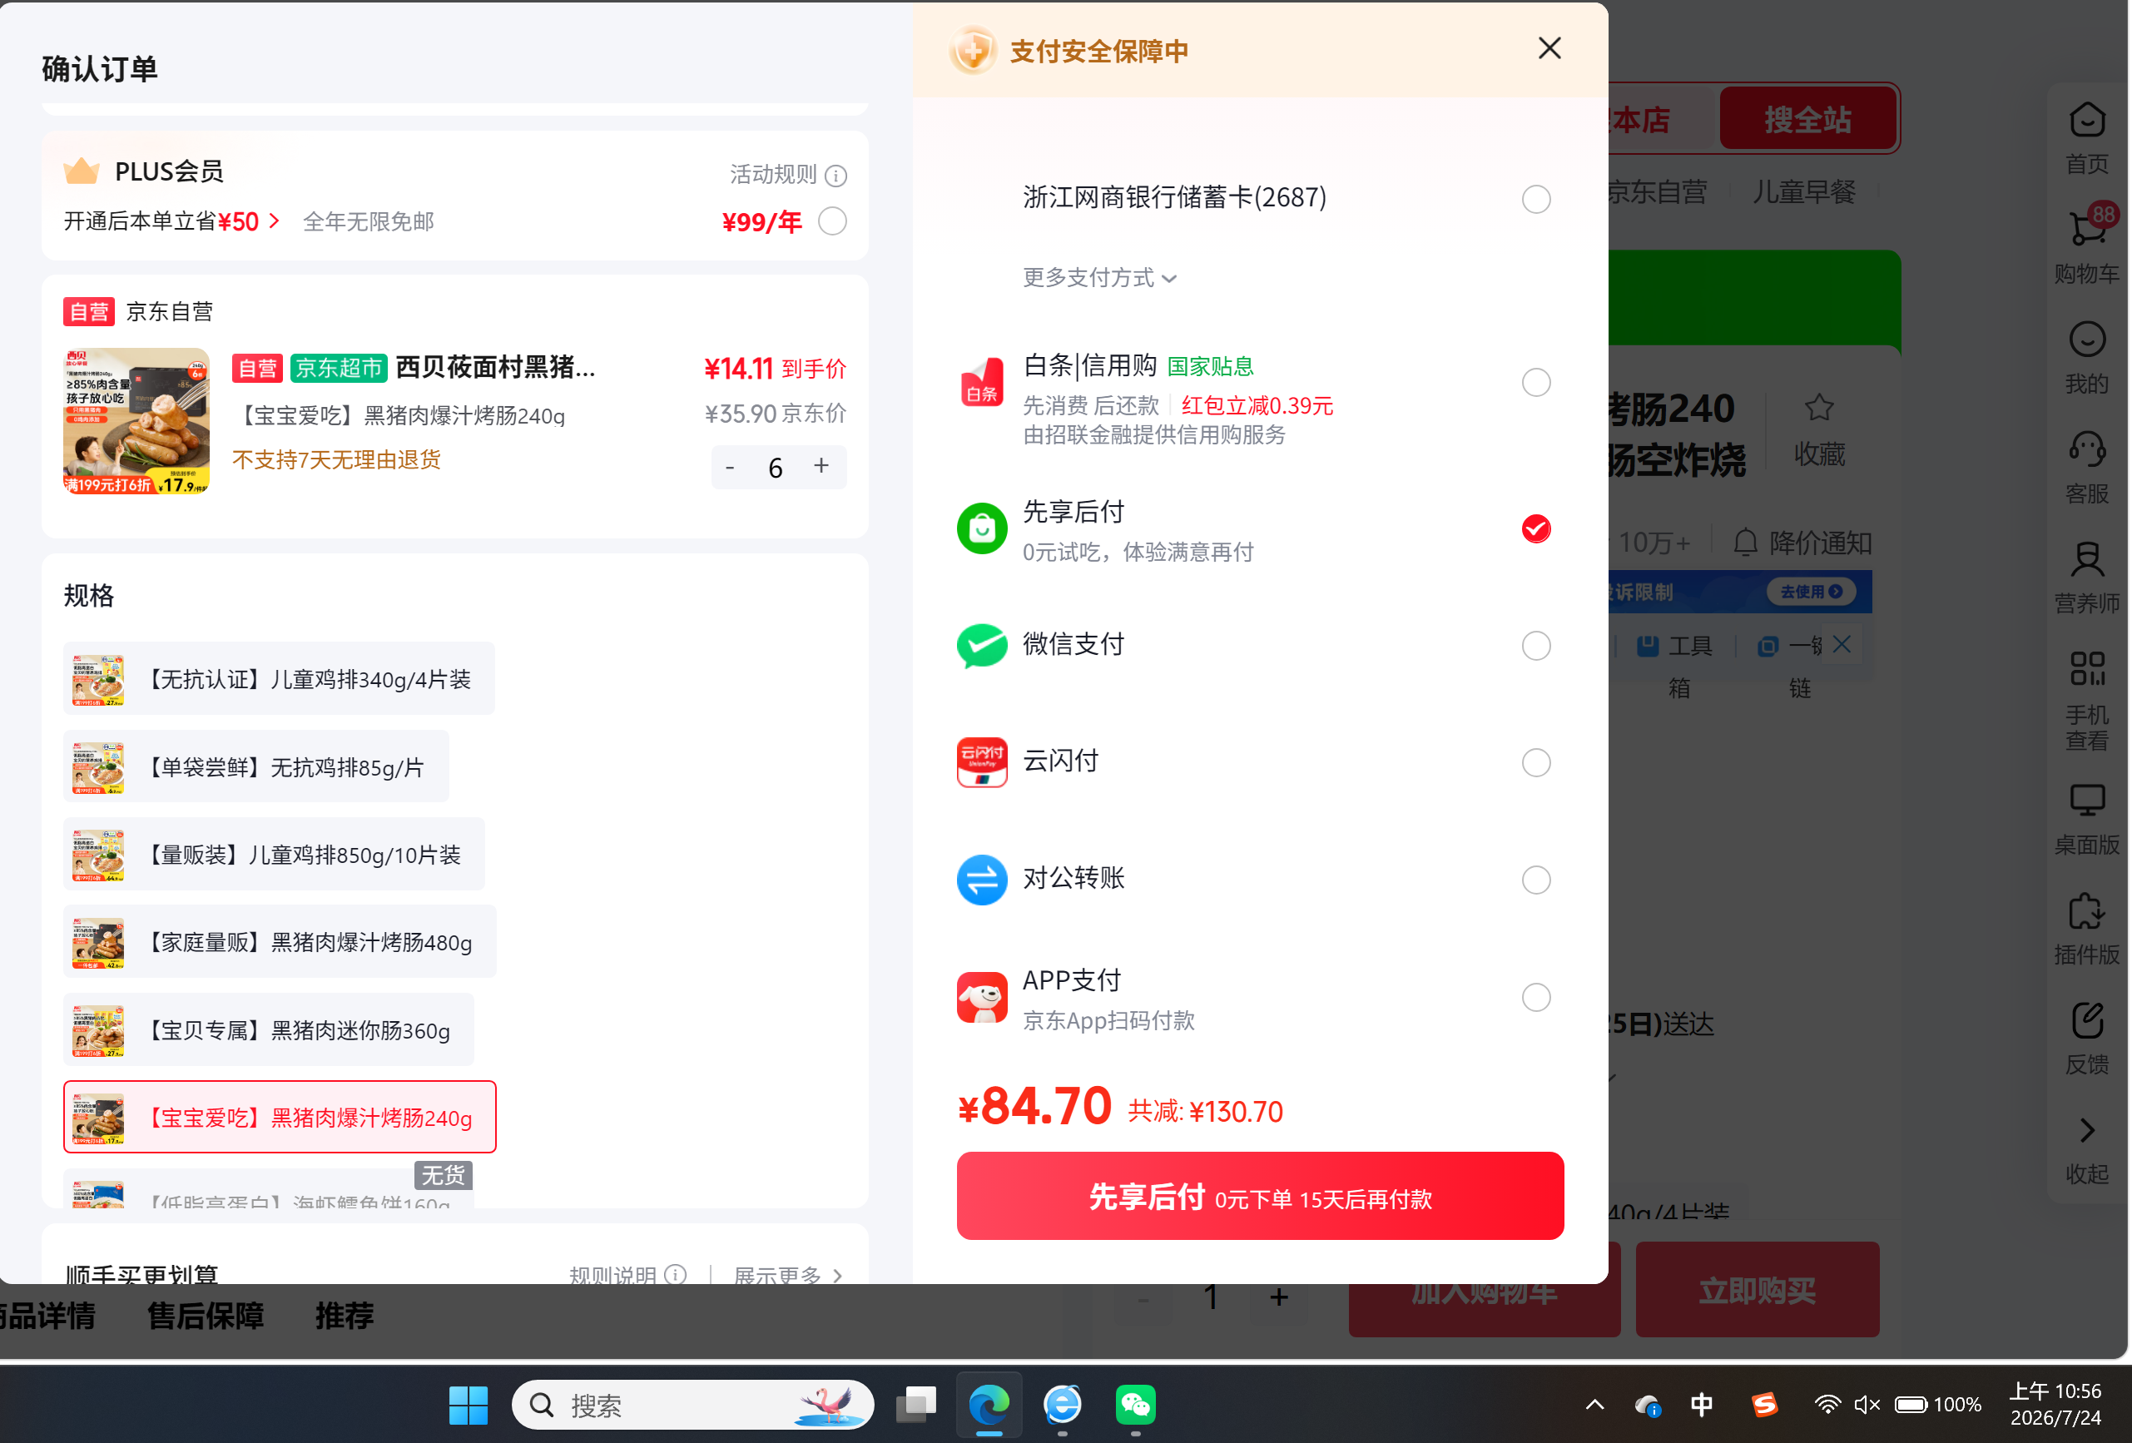
Task: Open WeChat from taskbar
Action: tap(1135, 1405)
